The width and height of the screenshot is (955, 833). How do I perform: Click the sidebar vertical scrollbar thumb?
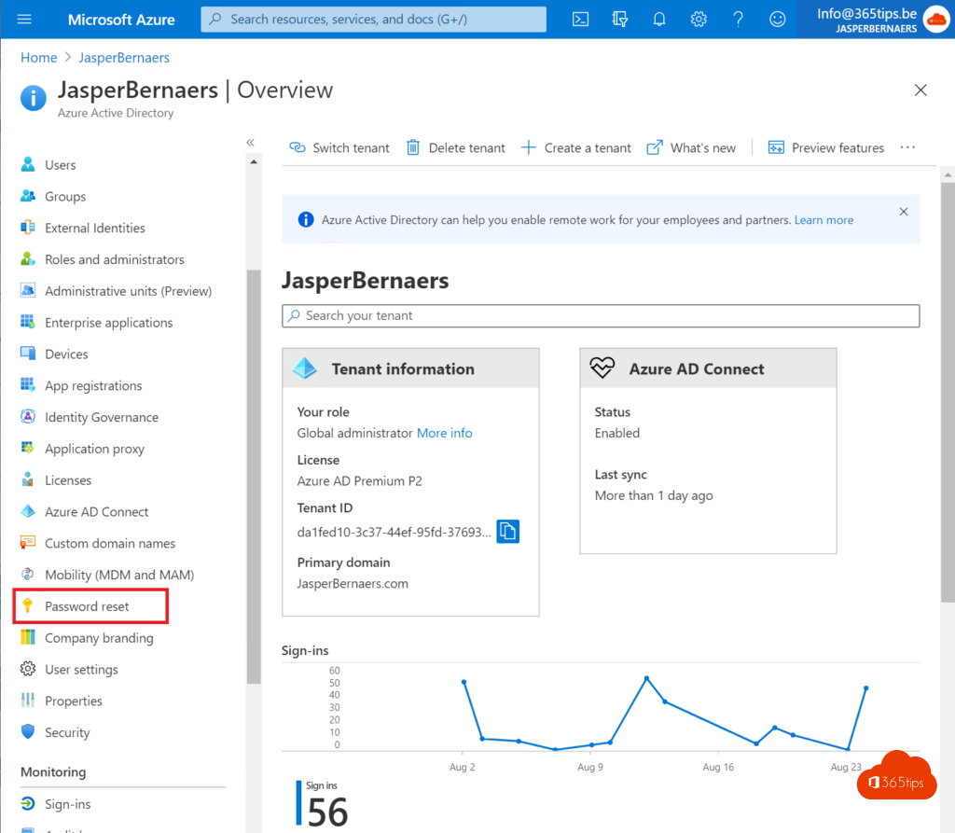pyautogui.click(x=254, y=476)
